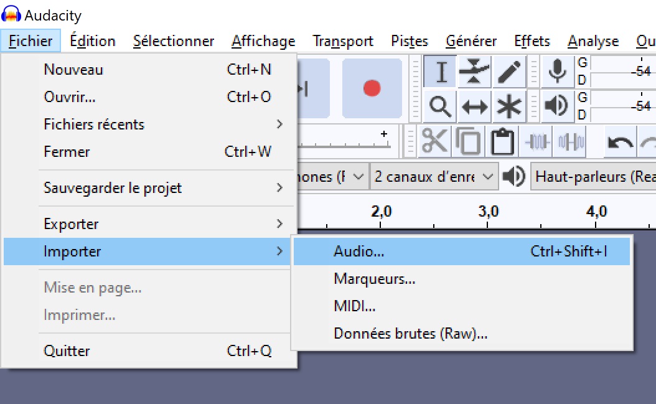656x404 pixels.
Task: Open the microphone device dropdown
Action: coord(333,176)
